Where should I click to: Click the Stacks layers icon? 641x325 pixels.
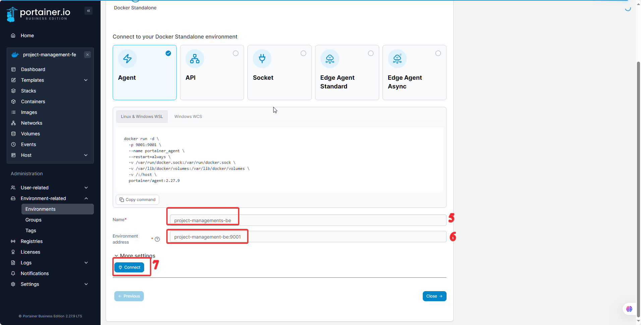click(13, 91)
